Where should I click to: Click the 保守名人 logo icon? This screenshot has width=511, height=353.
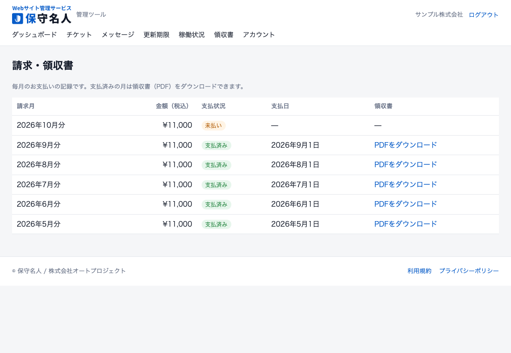click(x=18, y=19)
